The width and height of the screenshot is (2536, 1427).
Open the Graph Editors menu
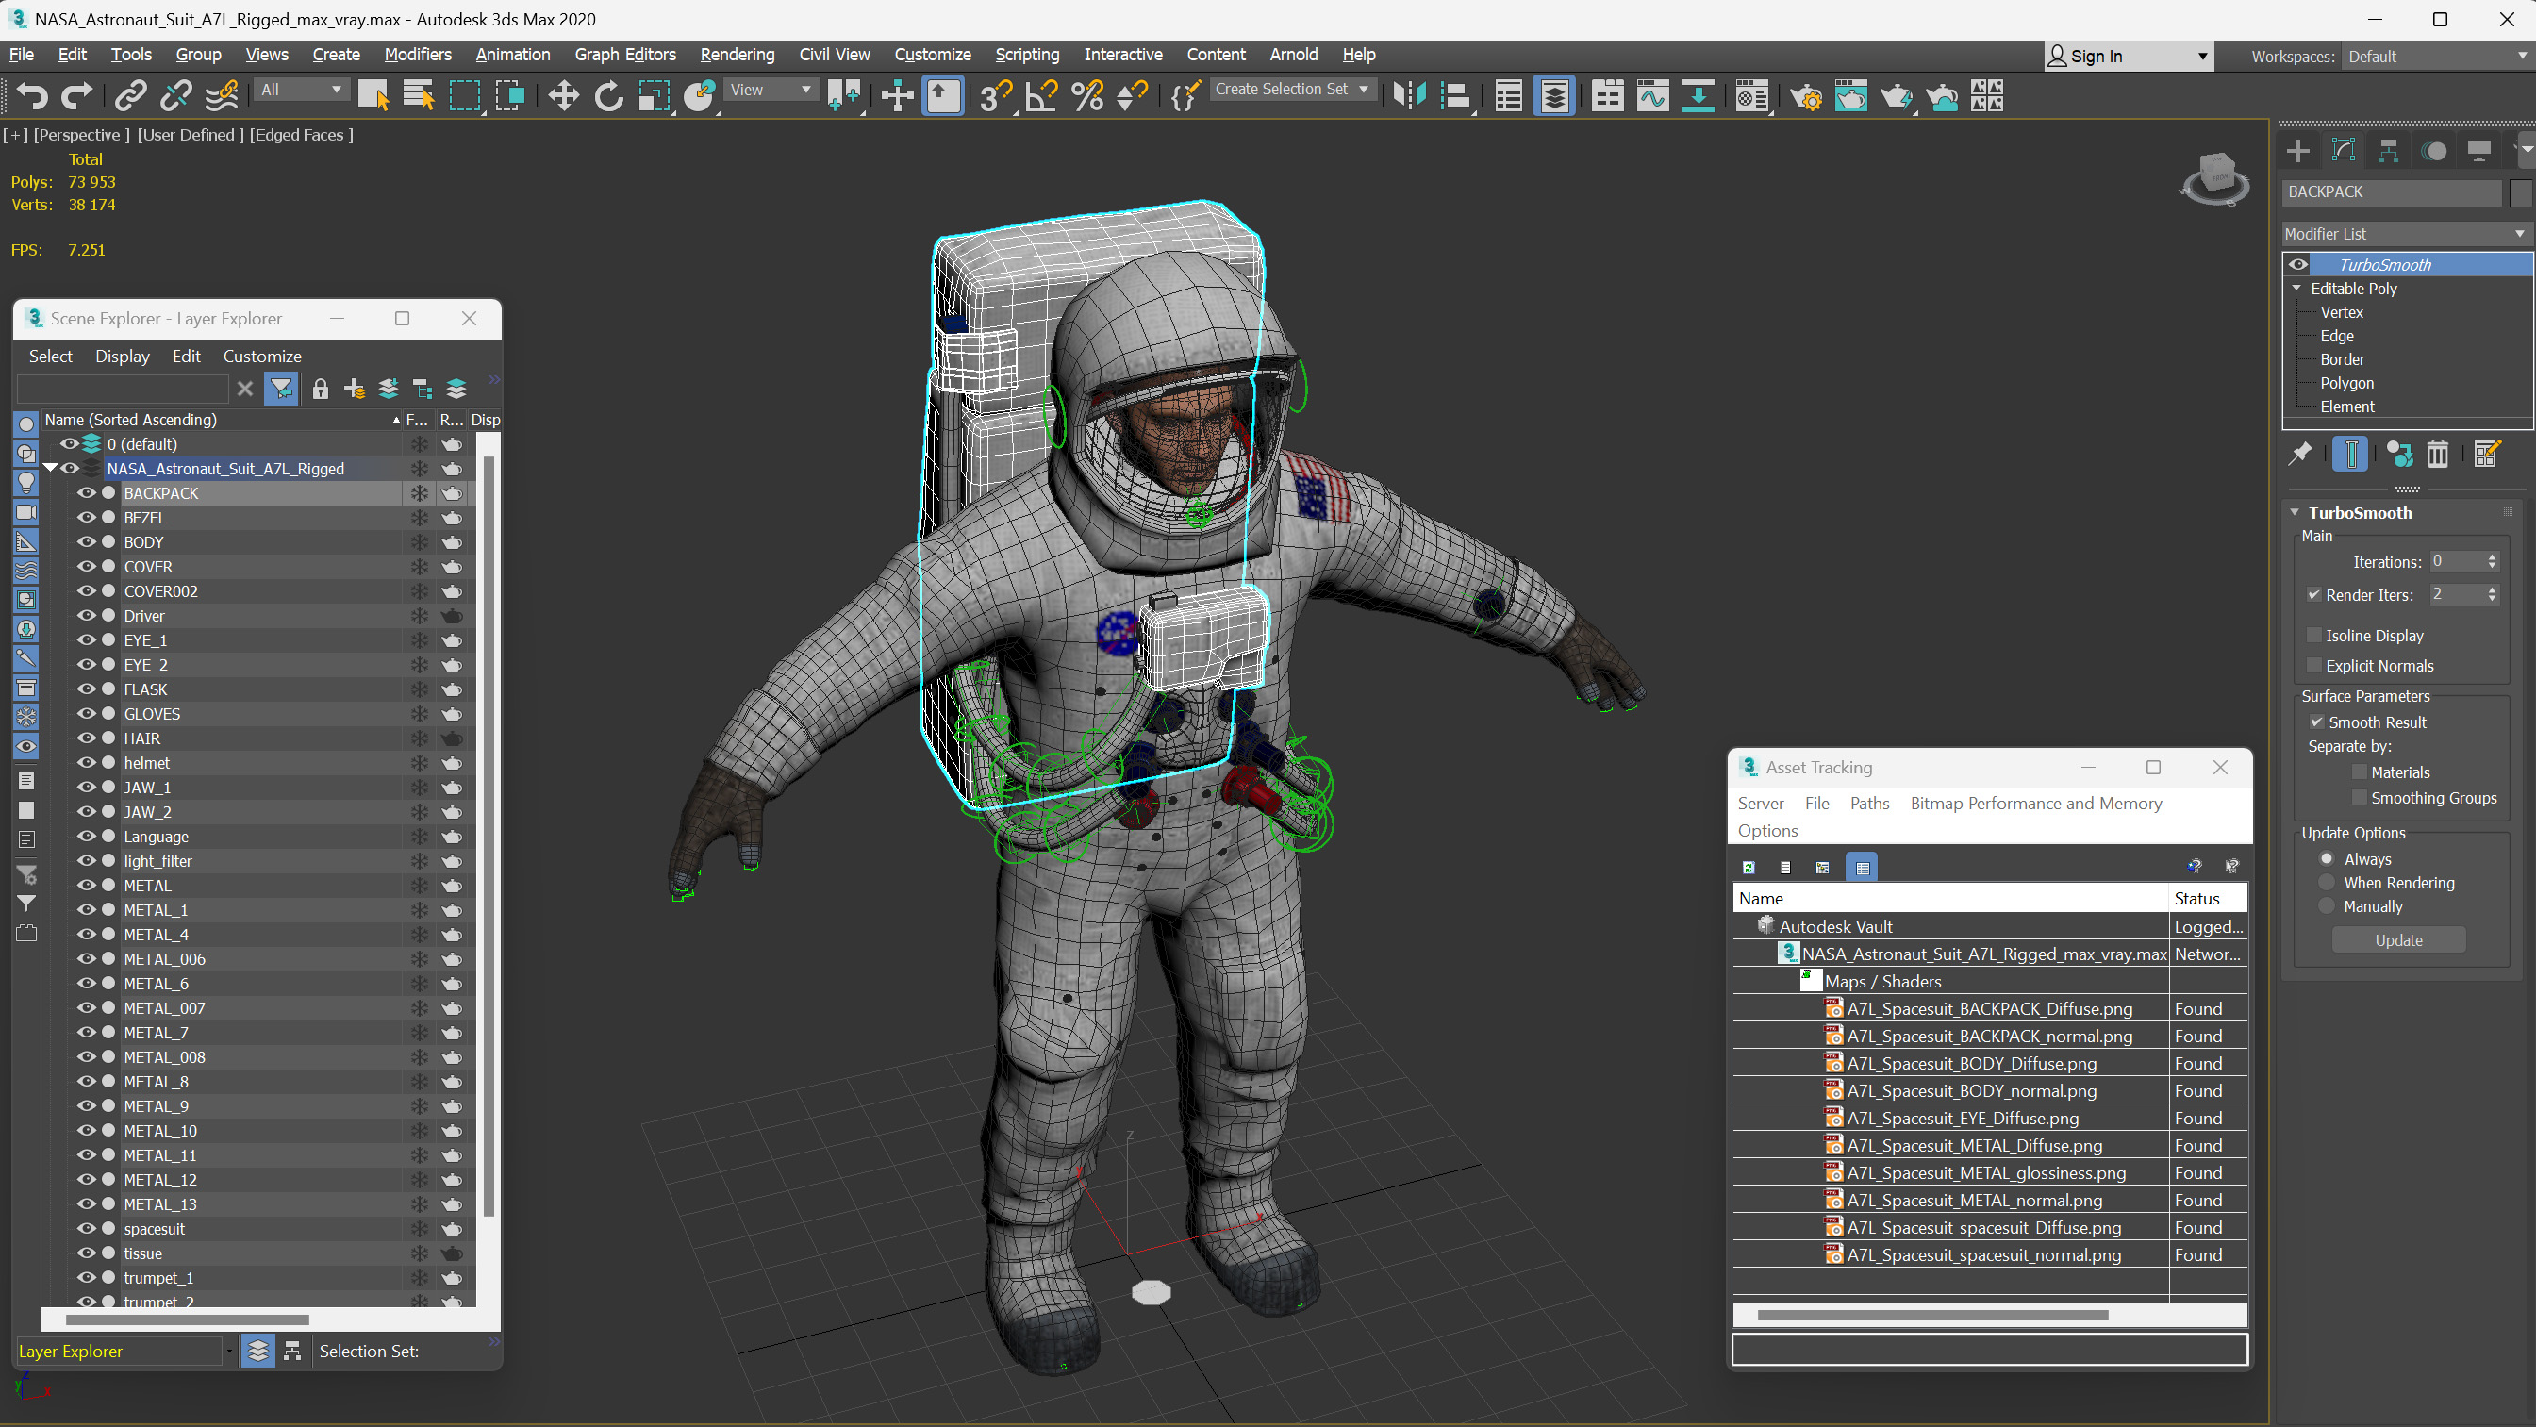tap(625, 54)
